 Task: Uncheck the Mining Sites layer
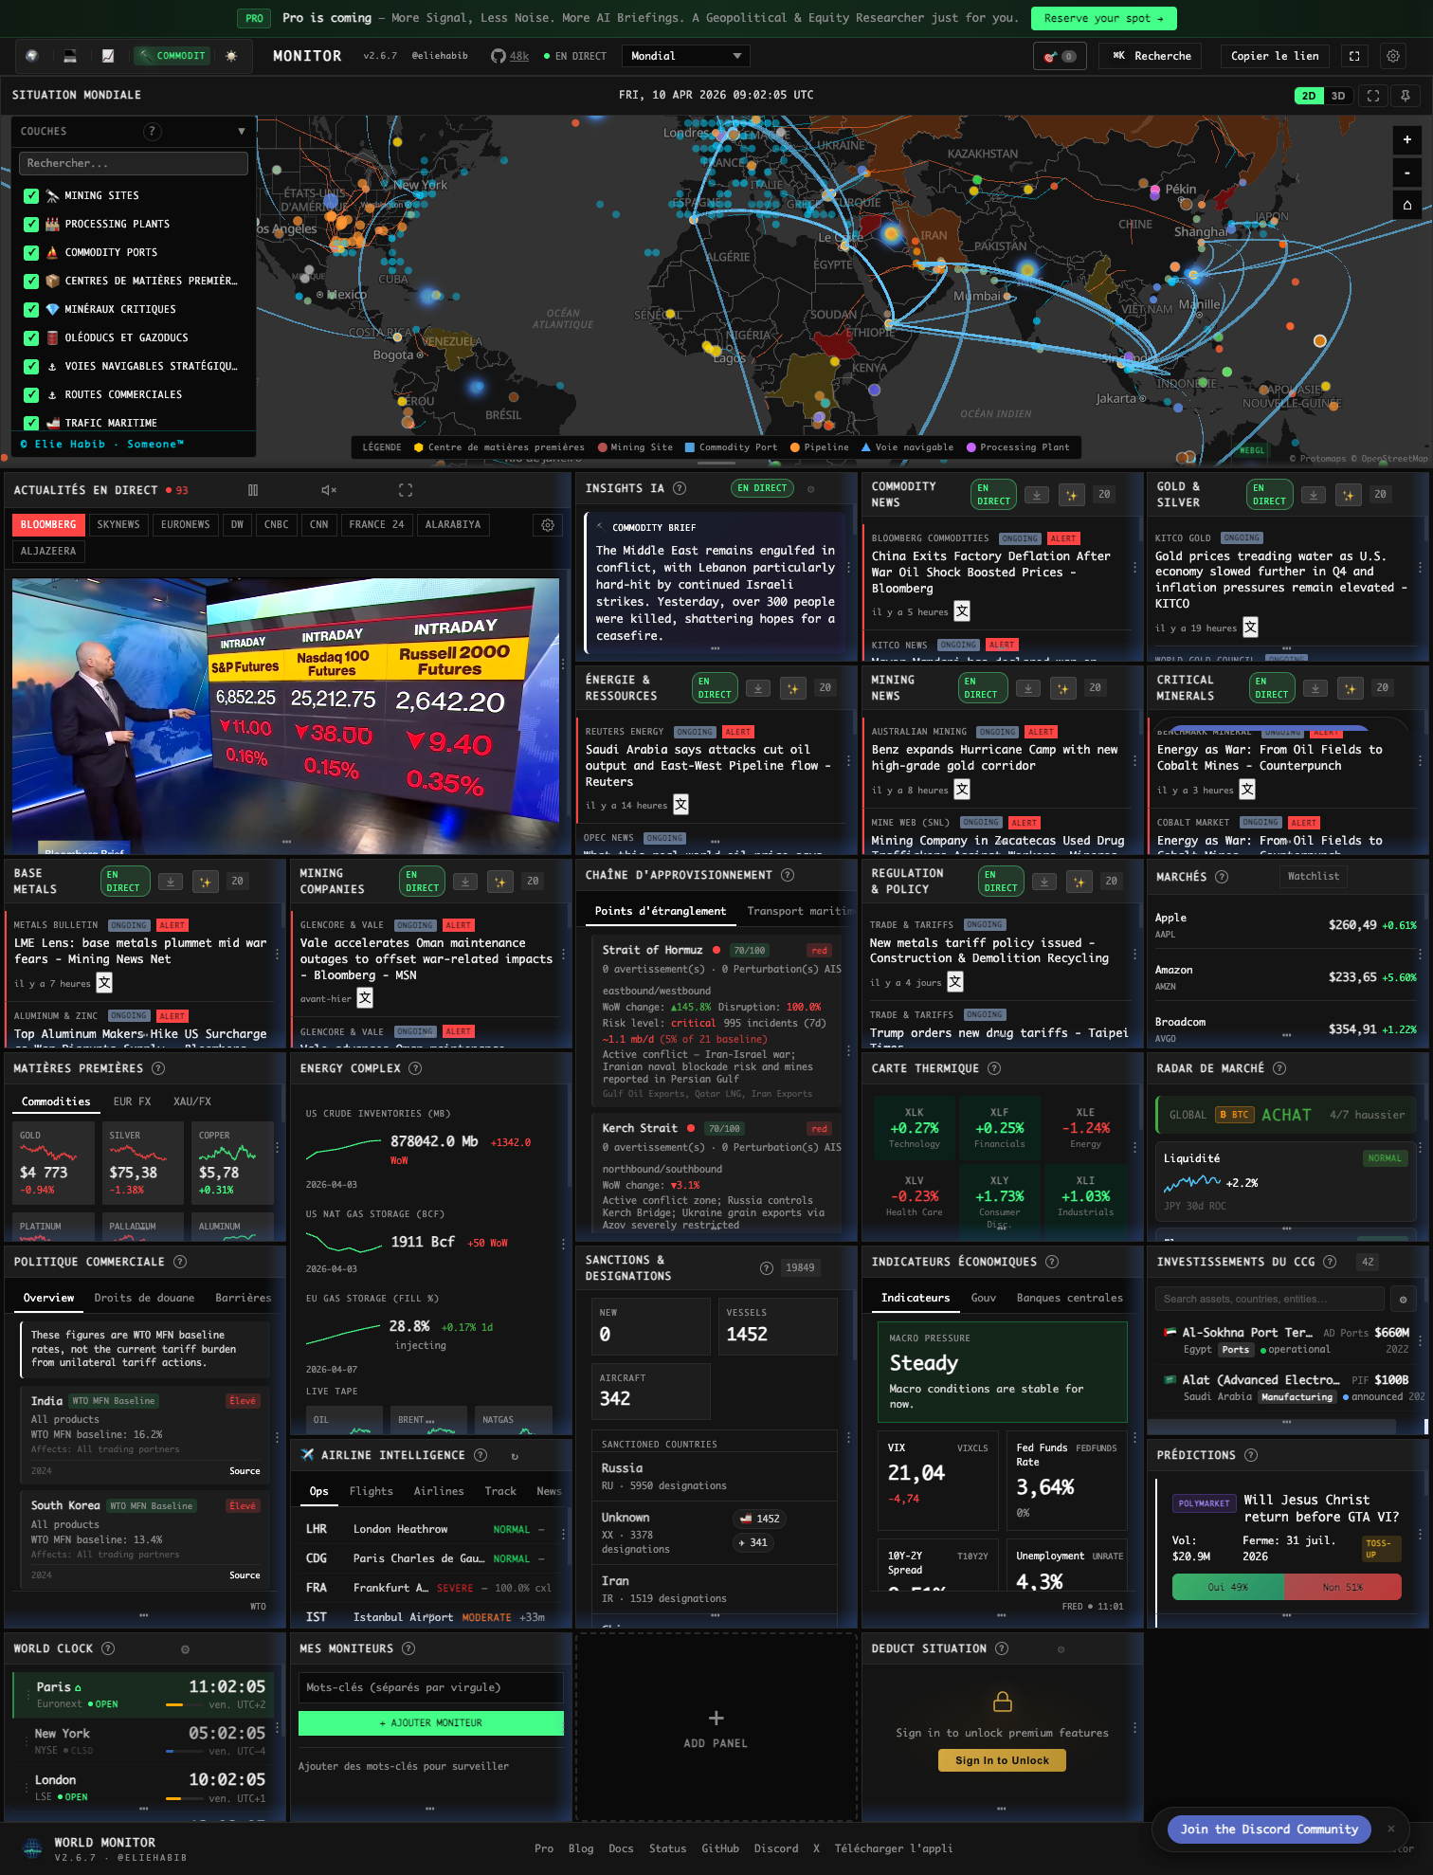point(31,196)
